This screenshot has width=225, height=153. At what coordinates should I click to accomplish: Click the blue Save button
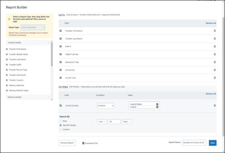212,143
